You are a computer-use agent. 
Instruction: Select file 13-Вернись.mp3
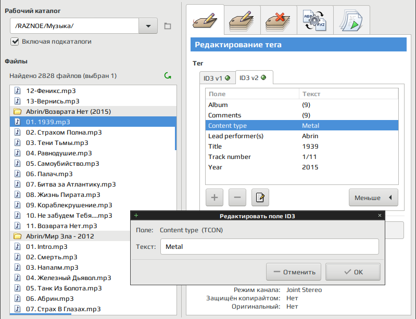coord(93,101)
